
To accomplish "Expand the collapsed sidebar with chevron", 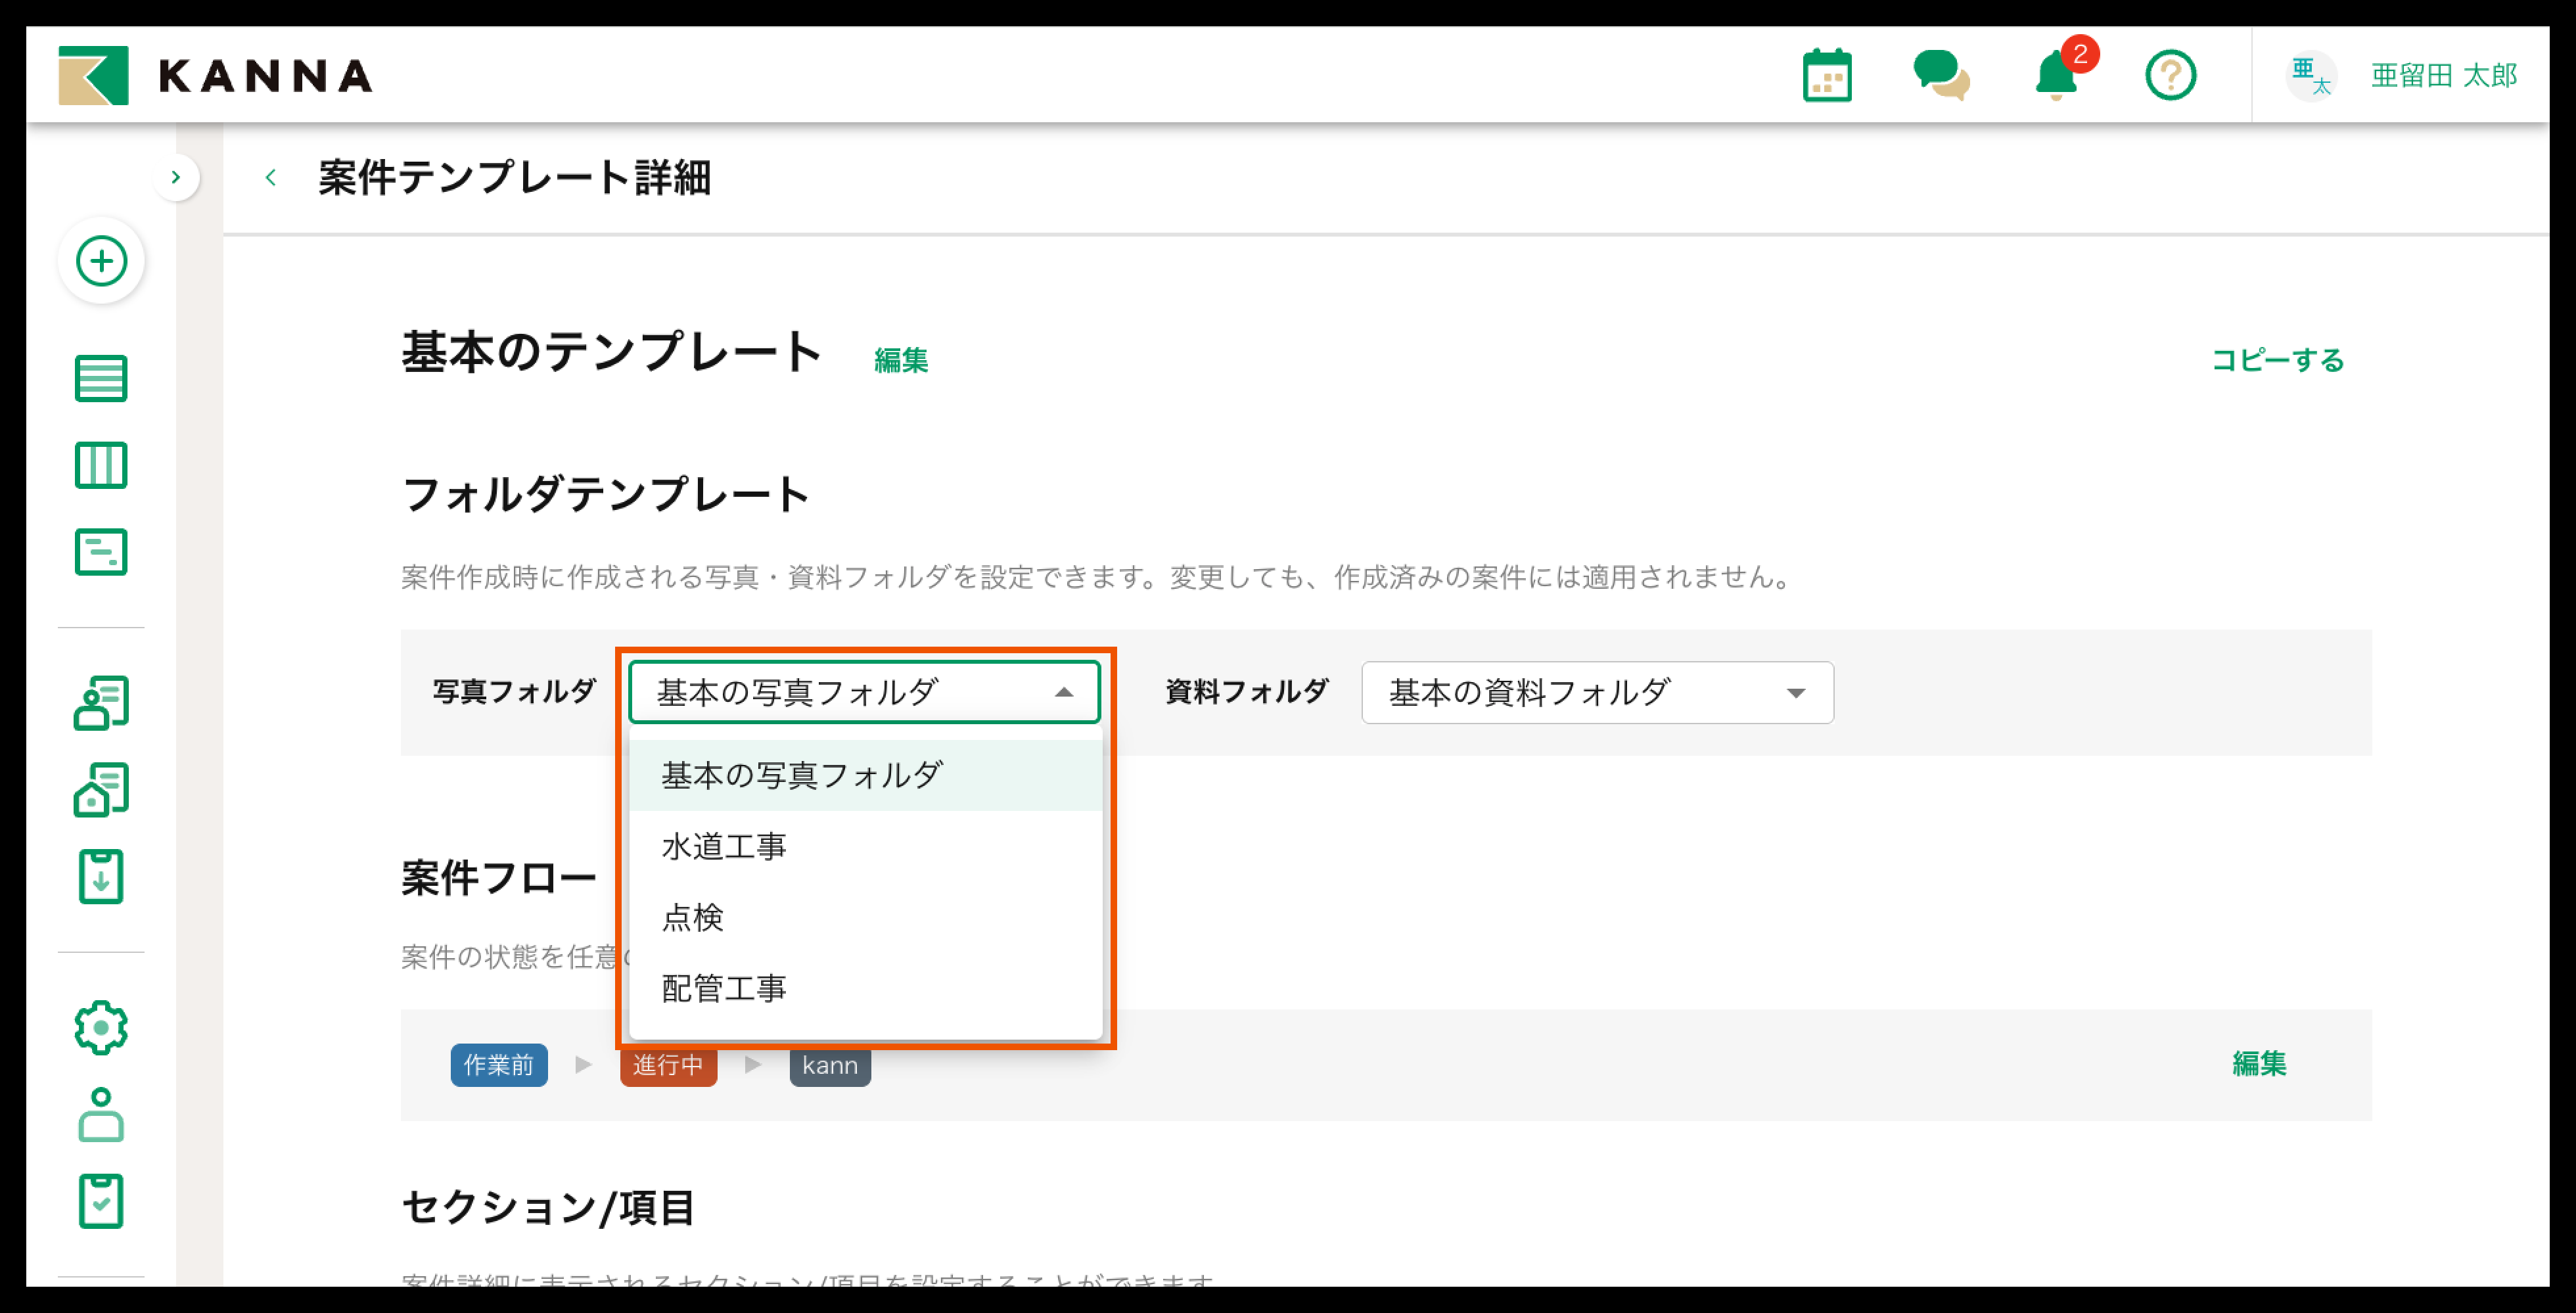I will [176, 178].
